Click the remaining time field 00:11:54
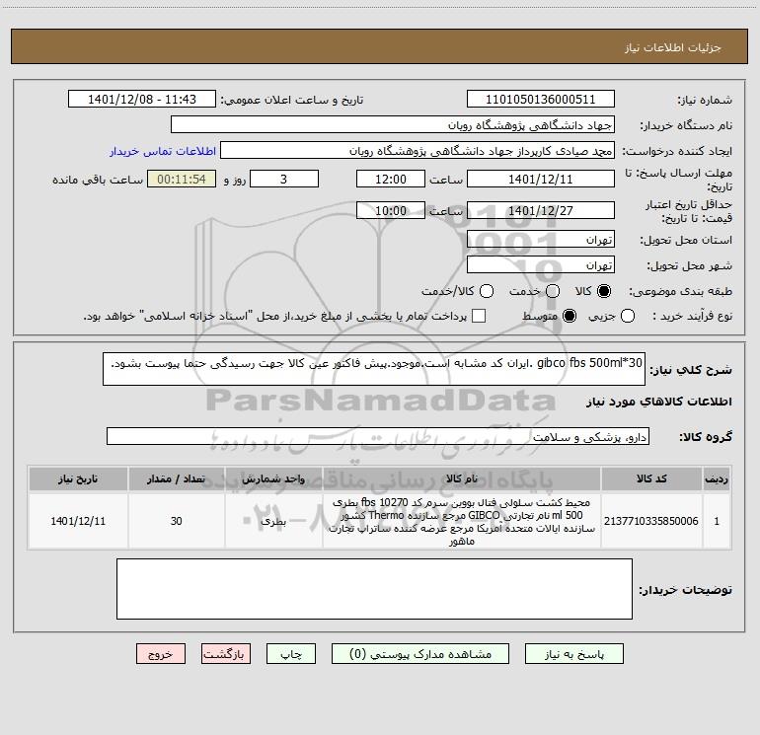The width and height of the screenshot is (760, 735). pos(182,179)
